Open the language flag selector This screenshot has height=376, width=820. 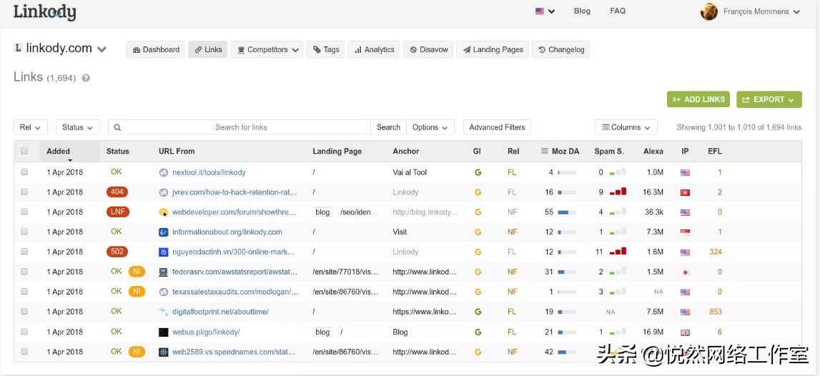[x=545, y=11]
